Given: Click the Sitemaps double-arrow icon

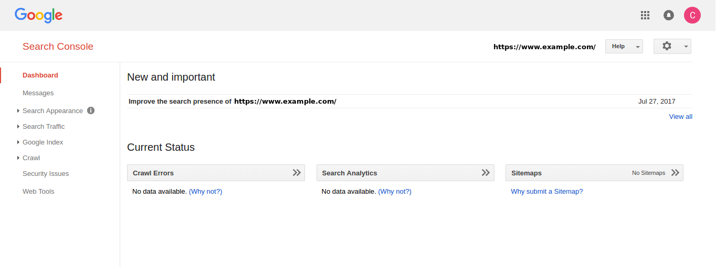Looking at the screenshot, I should (x=675, y=173).
